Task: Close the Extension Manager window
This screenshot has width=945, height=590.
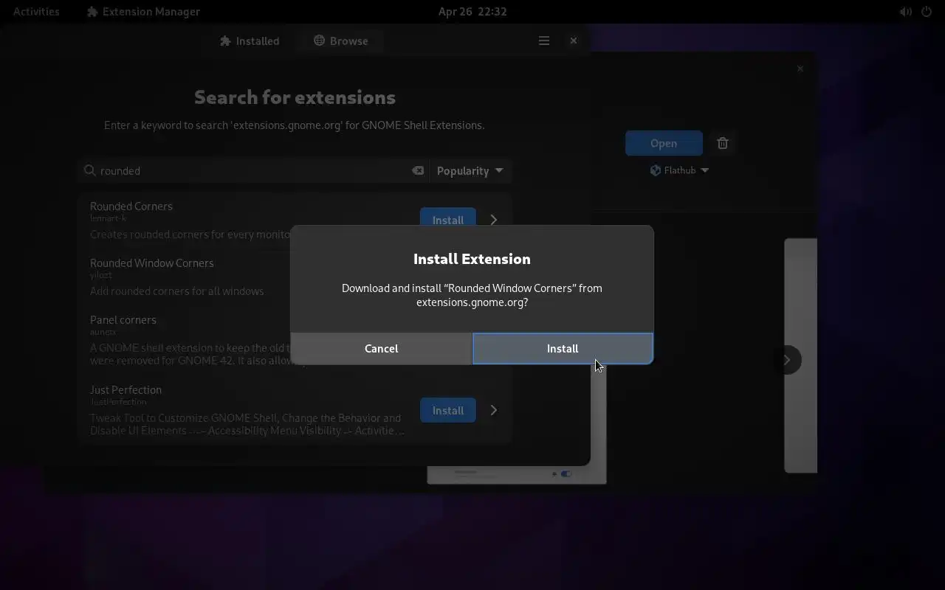Action: [574, 41]
